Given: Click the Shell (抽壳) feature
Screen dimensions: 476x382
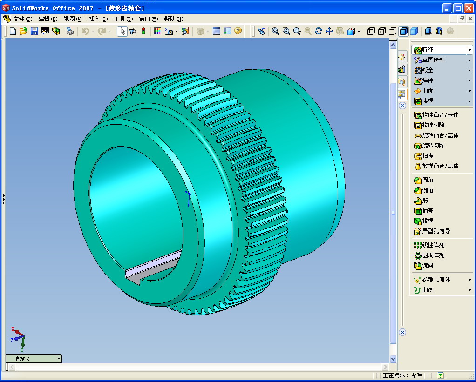Looking at the screenshot, I should (423, 211).
